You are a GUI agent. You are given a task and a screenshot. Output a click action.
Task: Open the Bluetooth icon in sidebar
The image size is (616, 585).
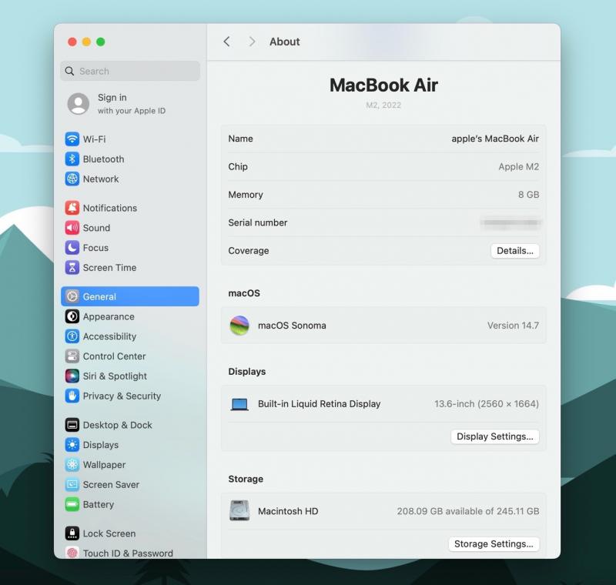72,159
